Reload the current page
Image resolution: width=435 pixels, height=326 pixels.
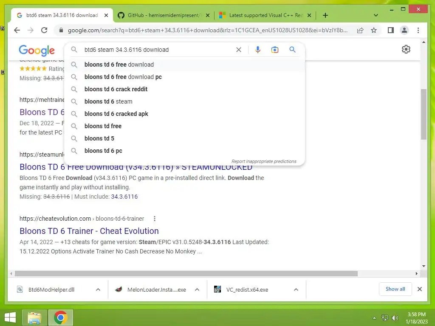pos(44,30)
